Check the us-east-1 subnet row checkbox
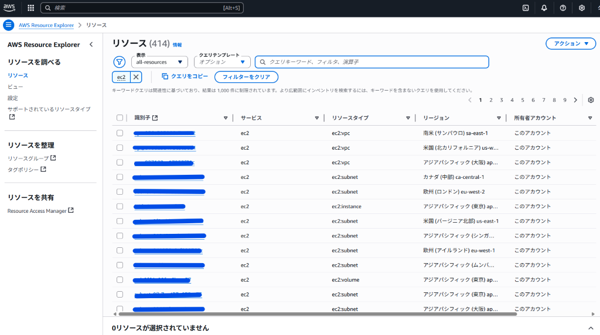Image resolution: width=600 pixels, height=335 pixels. [120, 221]
